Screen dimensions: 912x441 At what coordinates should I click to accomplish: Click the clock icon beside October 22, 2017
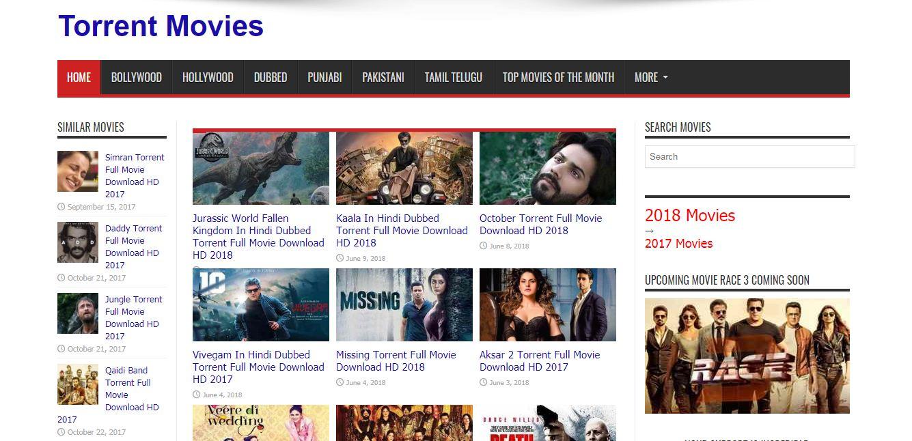(61, 432)
